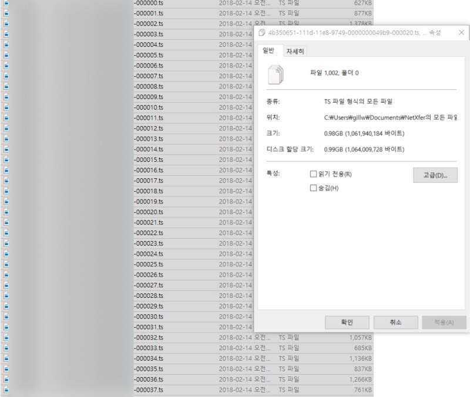Screen dimensions: 470x397
Task: Click file icon of -000023.ts row
Action: (x=6, y=243)
